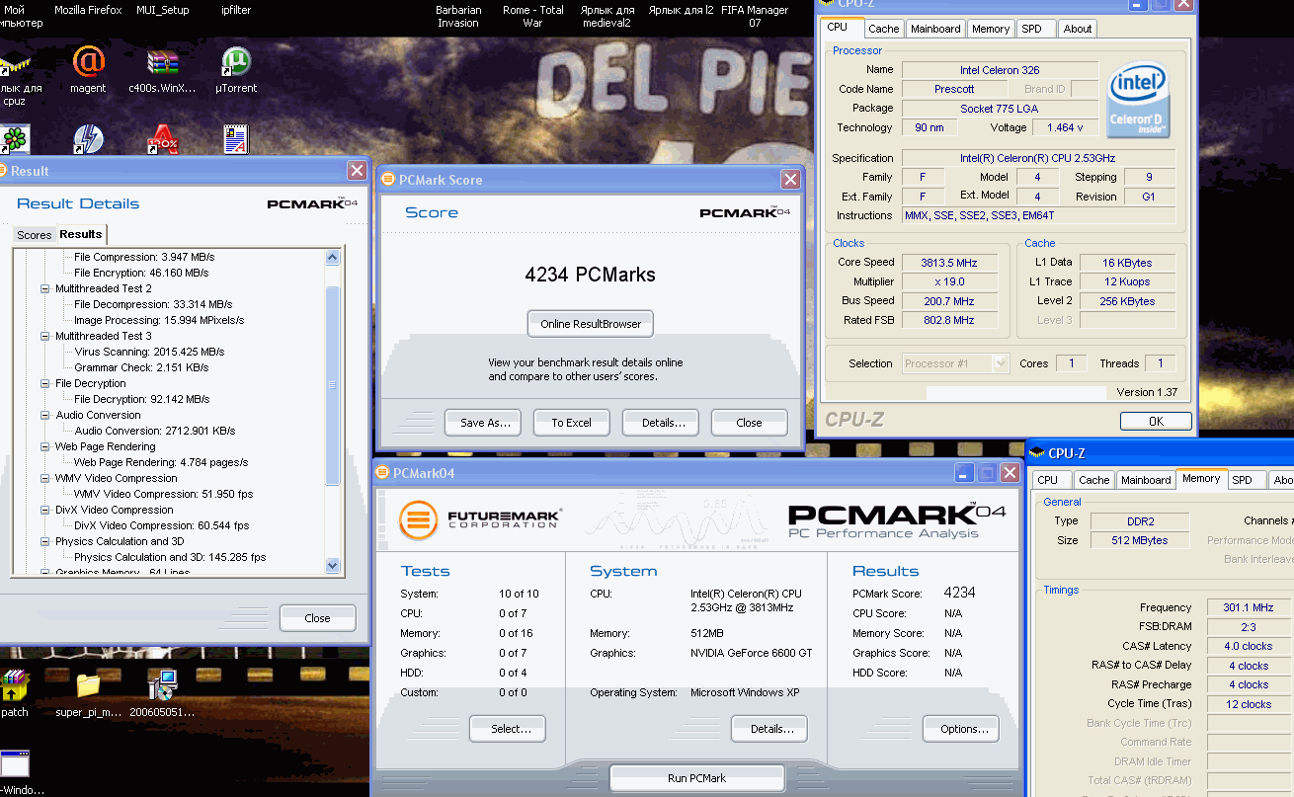Close the Result Details dialog with Close button
The height and width of the screenshot is (797, 1294).
point(317,618)
